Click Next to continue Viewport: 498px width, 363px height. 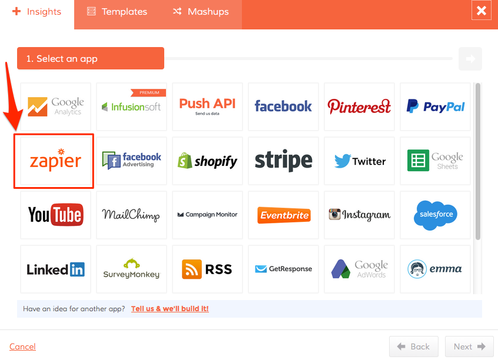(x=469, y=347)
